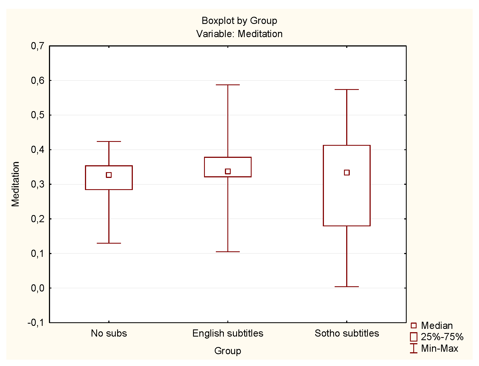Click the English subtitles minimum whisker cap
479x366 pixels.
pos(228,252)
